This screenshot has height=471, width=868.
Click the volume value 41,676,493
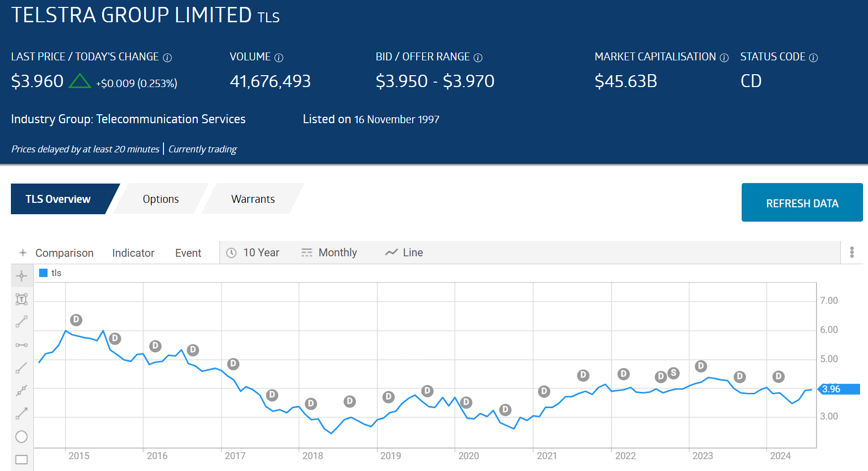click(270, 81)
